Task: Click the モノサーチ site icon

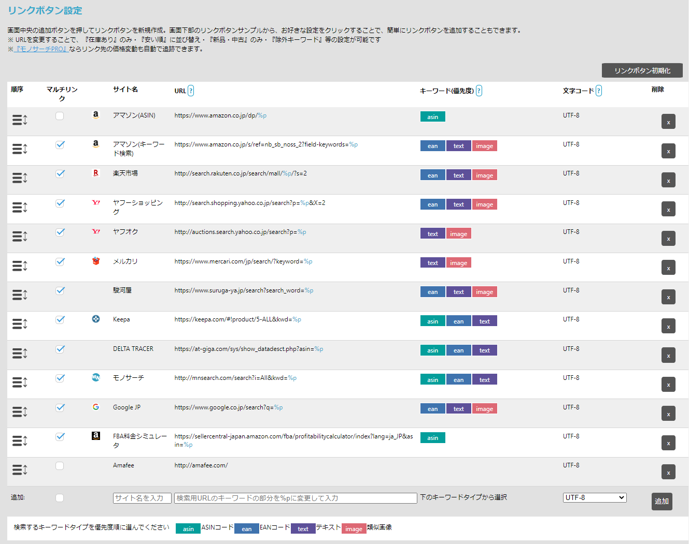Action: click(x=96, y=377)
